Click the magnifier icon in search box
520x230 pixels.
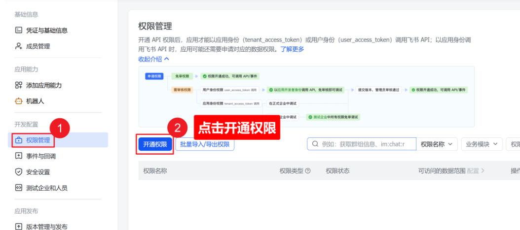(315, 144)
